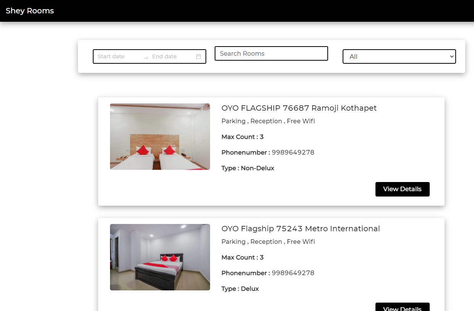Focus the Start date field
The width and height of the screenshot is (474, 311).
[118, 56]
